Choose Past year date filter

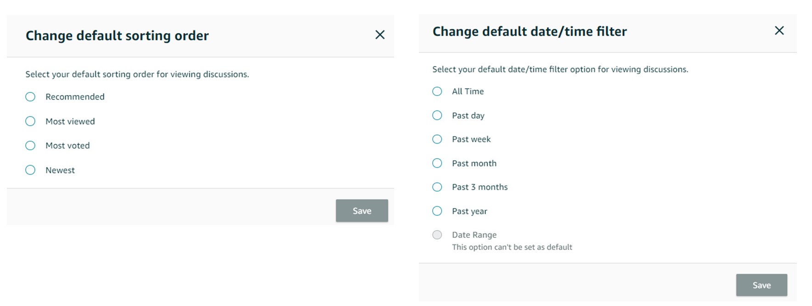tap(437, 211)
